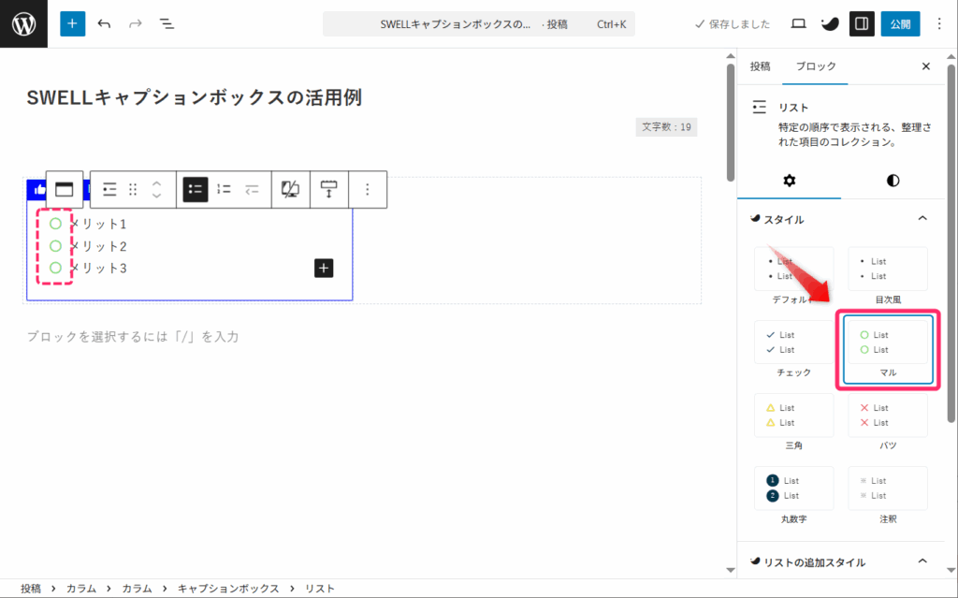
Task: Click キャプションボックス in the breadcrumb
Action: tap(228, 589)
